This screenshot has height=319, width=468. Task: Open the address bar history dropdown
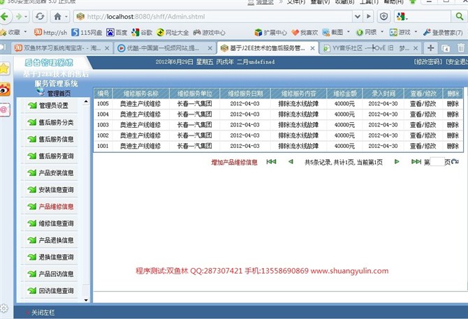point(357,16)
